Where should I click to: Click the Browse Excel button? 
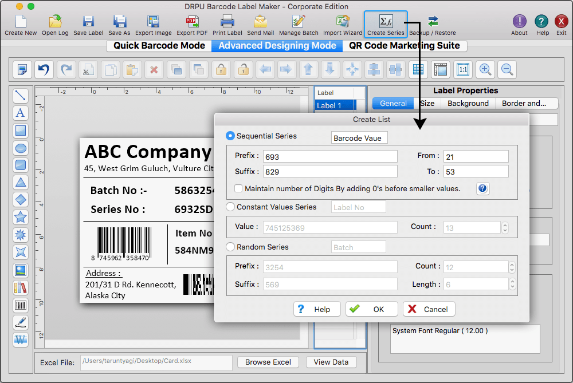(268, 362)
